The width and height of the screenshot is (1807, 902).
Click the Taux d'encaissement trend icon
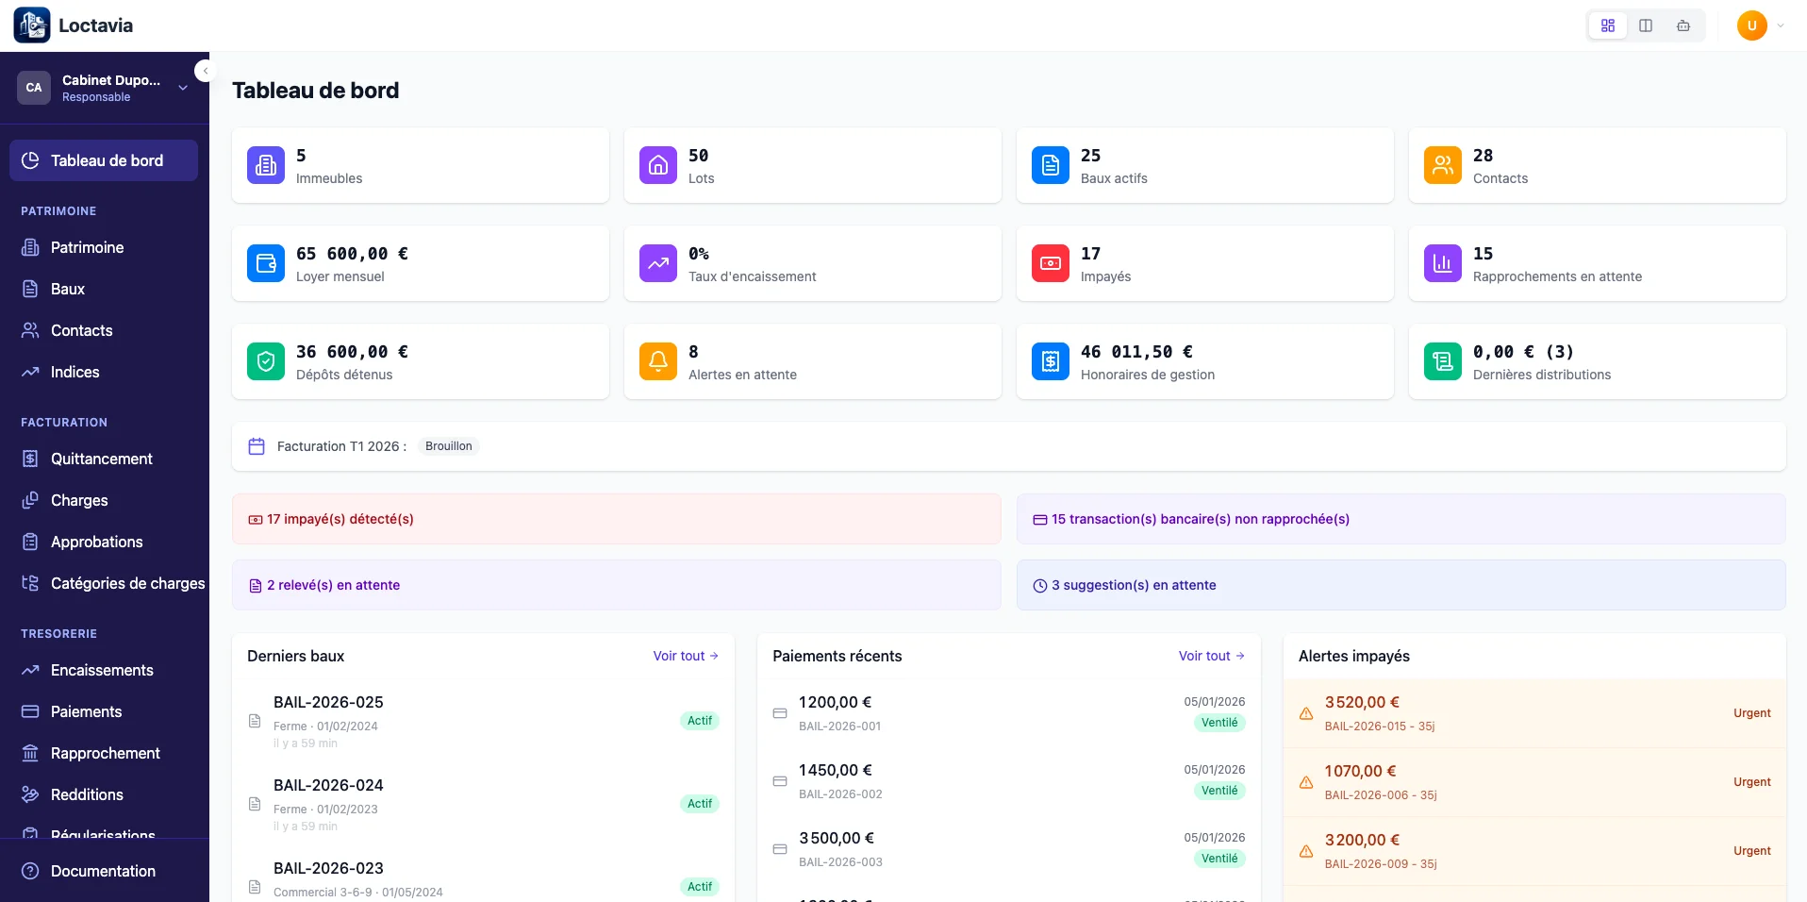tap(658, 263)
